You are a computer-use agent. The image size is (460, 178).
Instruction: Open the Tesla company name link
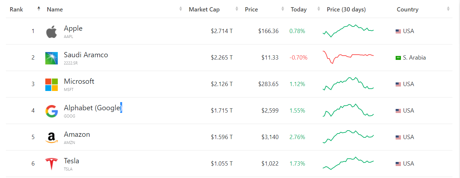click(72, 161)
